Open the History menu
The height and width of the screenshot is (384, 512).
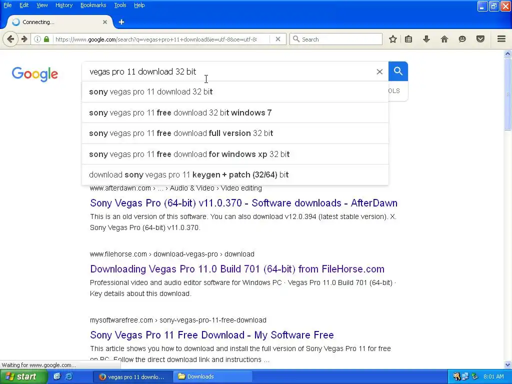tap(64, 5)
